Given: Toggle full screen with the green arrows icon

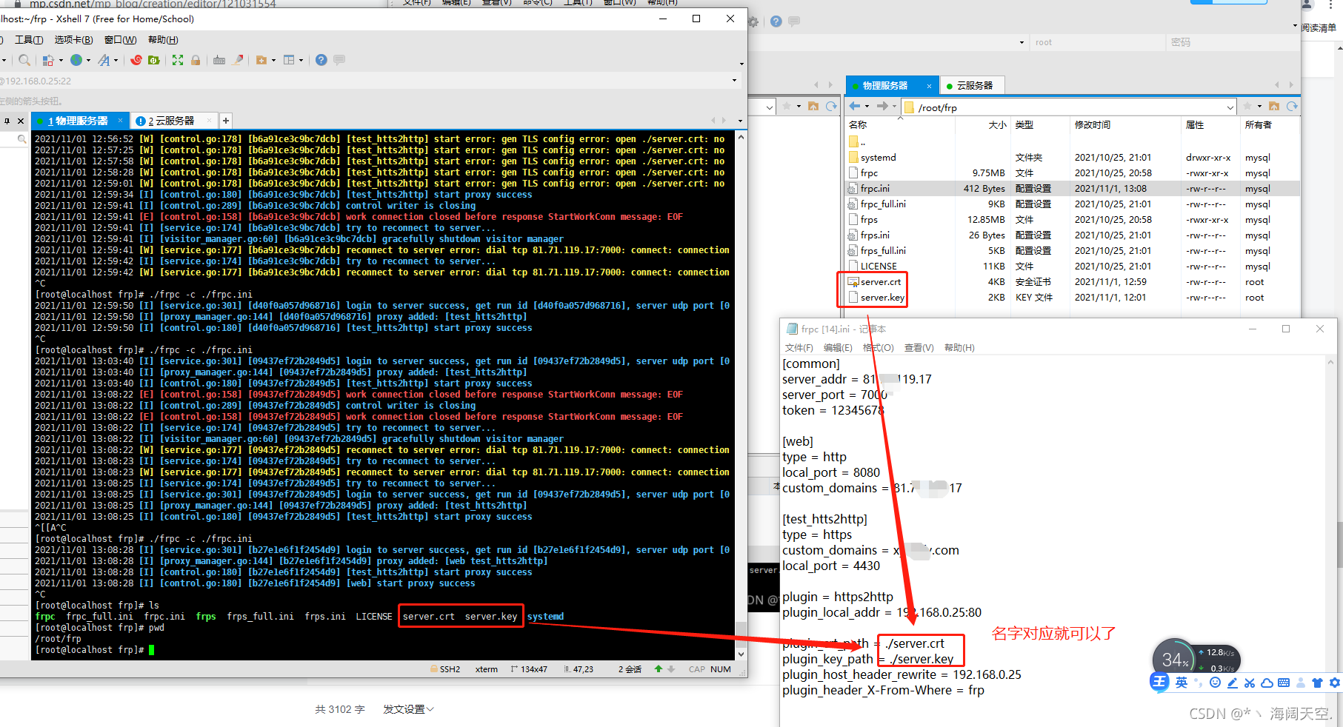Looking at the screenshot, I should pos(178,60).
